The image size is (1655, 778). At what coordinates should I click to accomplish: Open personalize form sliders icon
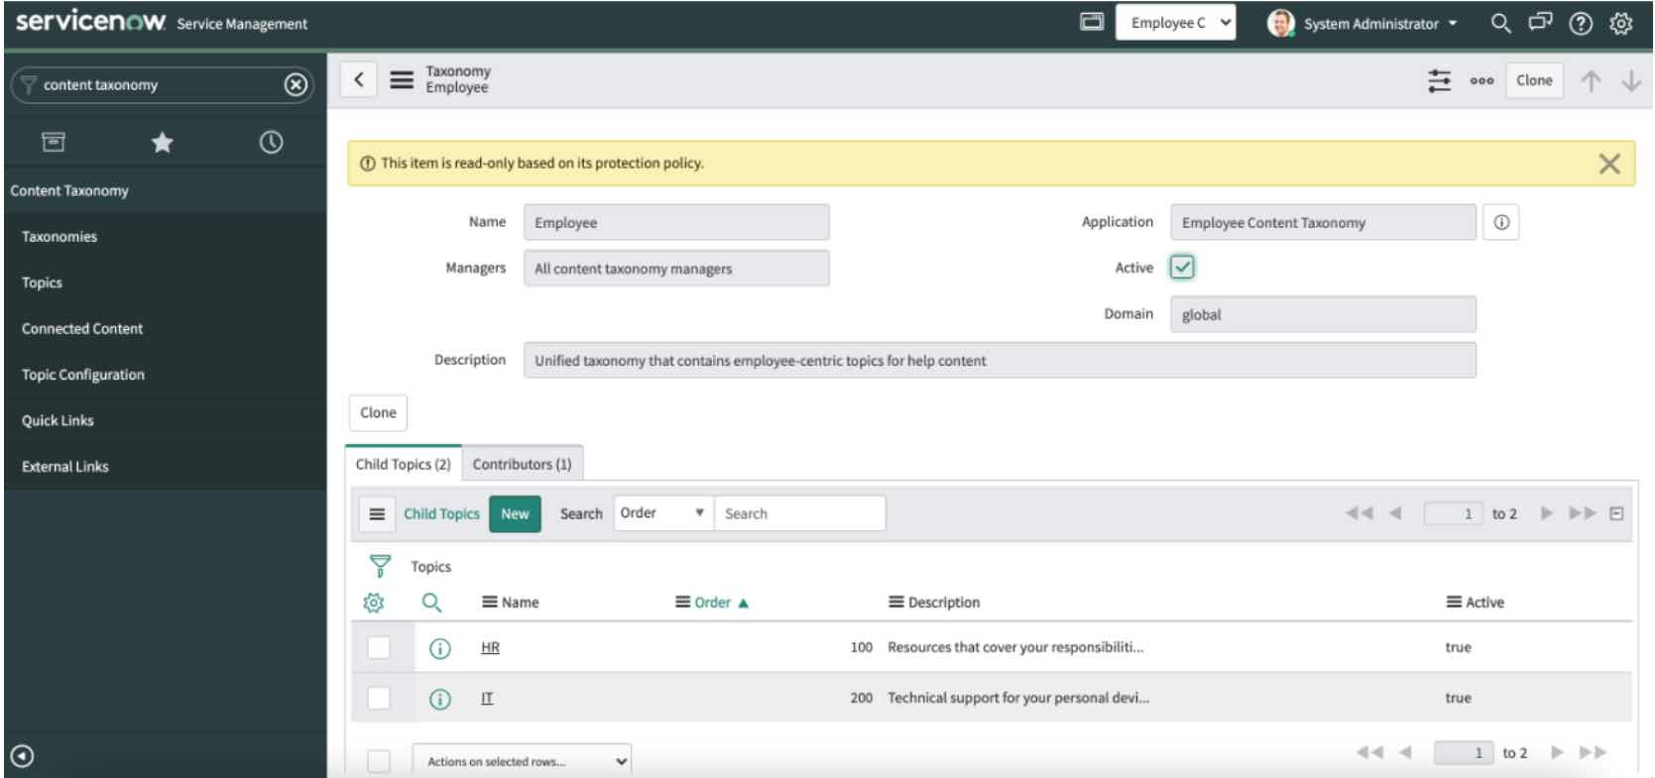[1439, 80]
